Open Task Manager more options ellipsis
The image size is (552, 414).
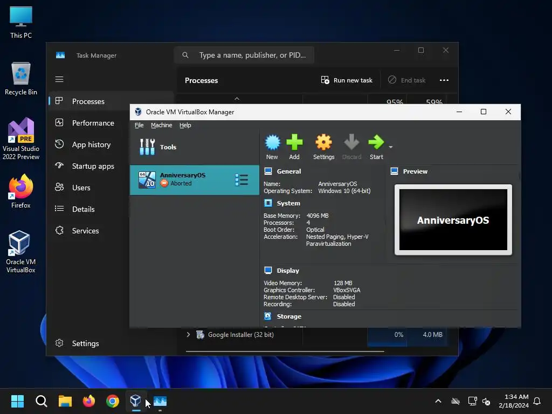point(444,80)
